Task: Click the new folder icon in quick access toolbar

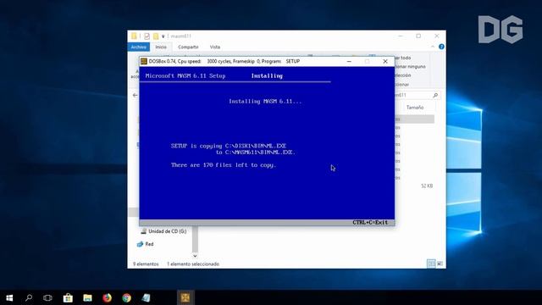Action: (156, 36)
